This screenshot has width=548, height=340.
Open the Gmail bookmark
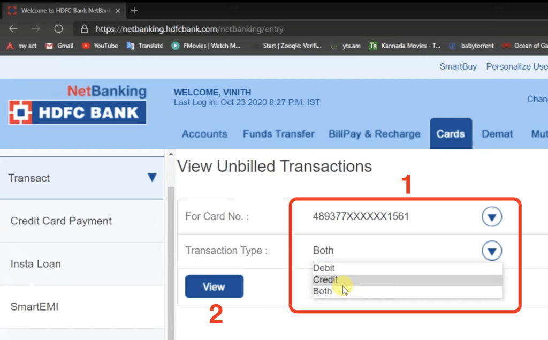59,46
